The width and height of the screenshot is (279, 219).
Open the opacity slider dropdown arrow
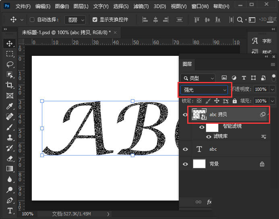coord(273,89)
